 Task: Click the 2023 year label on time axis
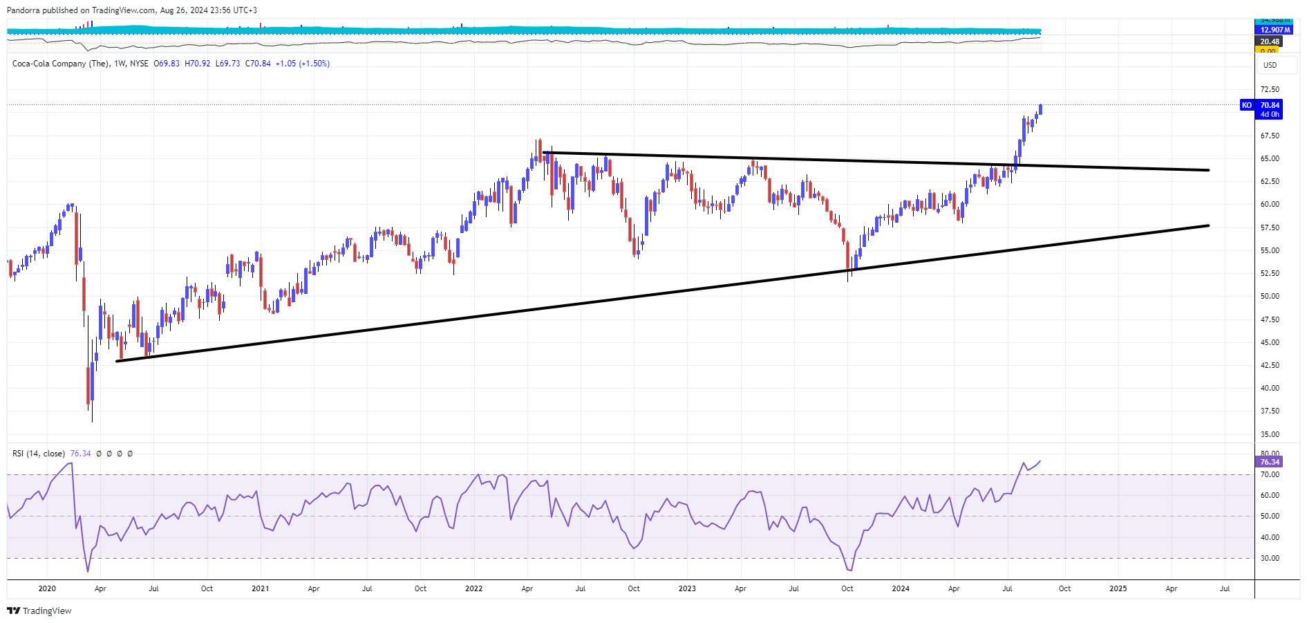(x=687, y=589)
